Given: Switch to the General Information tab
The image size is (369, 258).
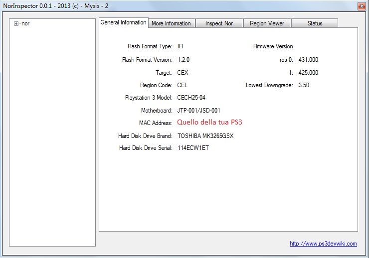Looking at the screenshot, I should 123,22.
